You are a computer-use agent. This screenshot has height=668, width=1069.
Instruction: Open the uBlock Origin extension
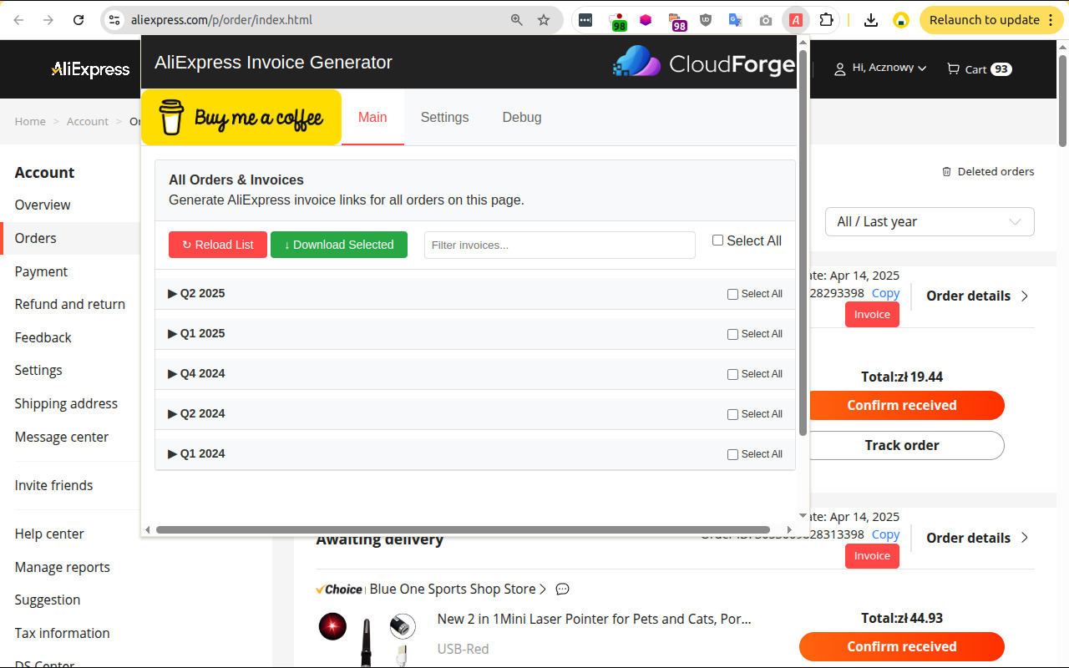(706, 19)
